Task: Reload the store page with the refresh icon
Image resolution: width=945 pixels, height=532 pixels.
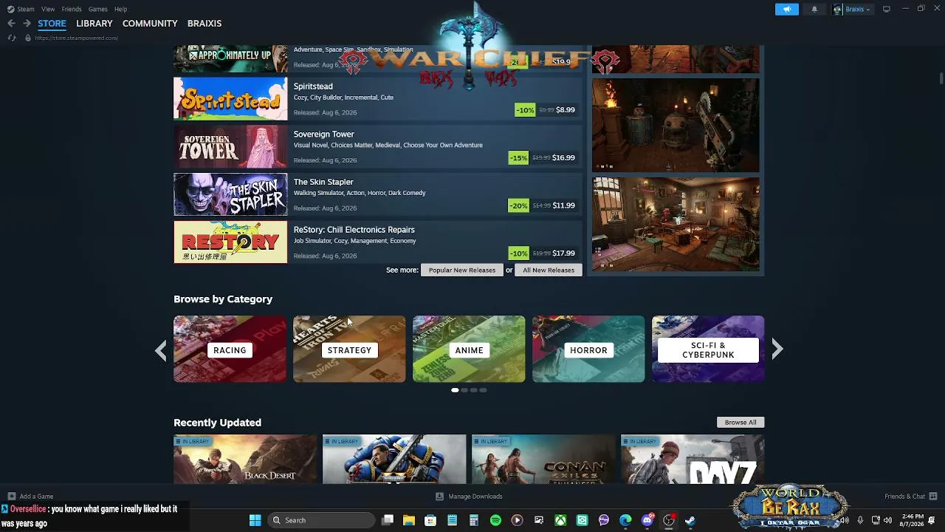Action: pyautogui.click(x=11, y=38)
